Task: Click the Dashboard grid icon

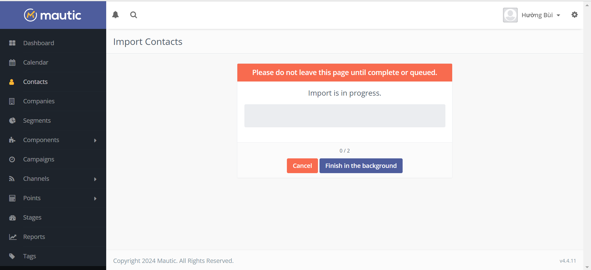Action: pos(12,43)
